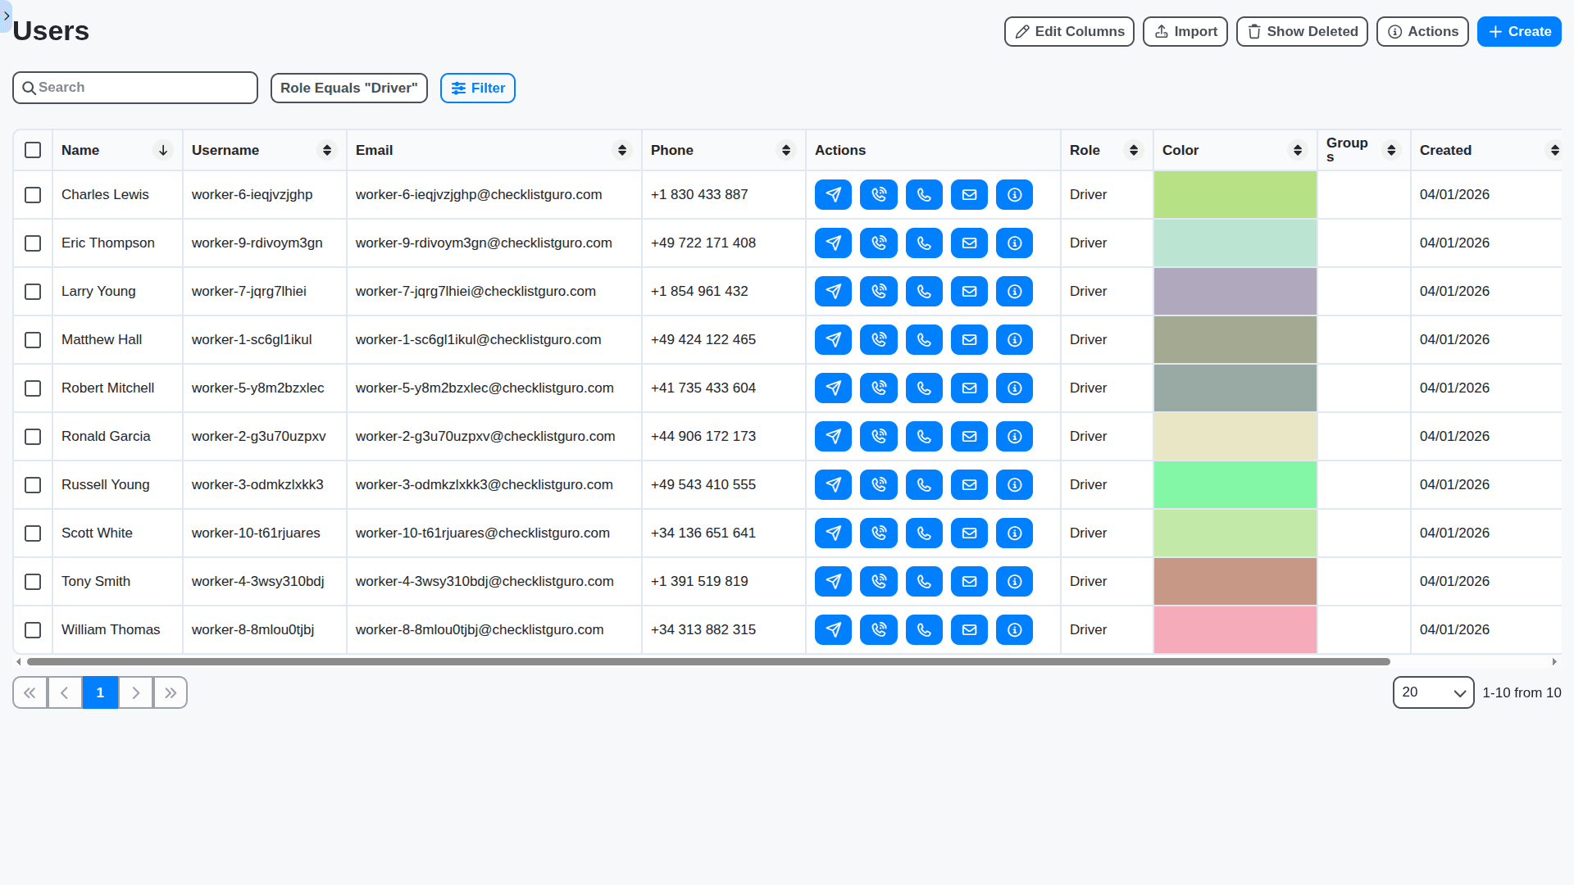Click the voice call icon for Eric Thompson

[878, 243]
